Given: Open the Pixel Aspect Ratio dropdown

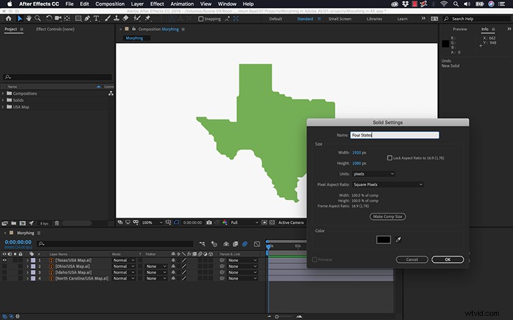Looking at the screenshot, I should (x=388, y=185).
